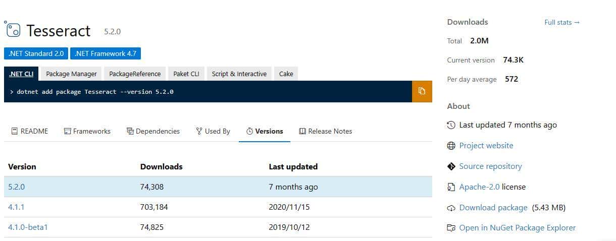Open the Paket CLI tab
The image size is (616, 241).
coord(186,74)
